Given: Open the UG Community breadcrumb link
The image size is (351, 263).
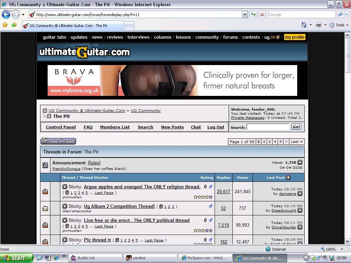Looking at the screenshot, I should click(x=146, y=111).
